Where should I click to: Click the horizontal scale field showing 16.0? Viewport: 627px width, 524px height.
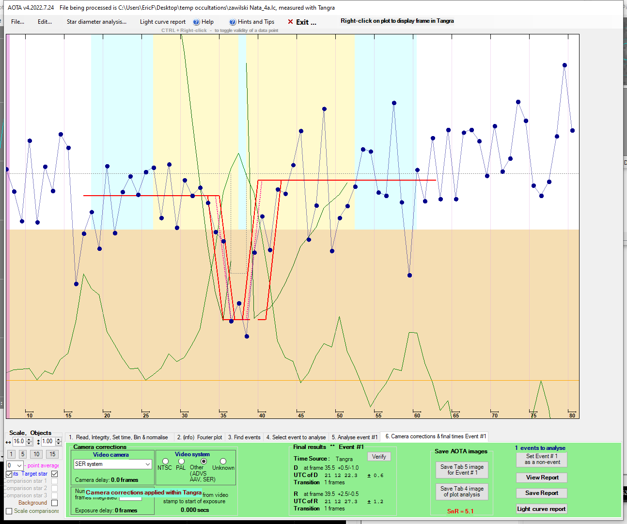pyautogui.click(x=19, y=442)
